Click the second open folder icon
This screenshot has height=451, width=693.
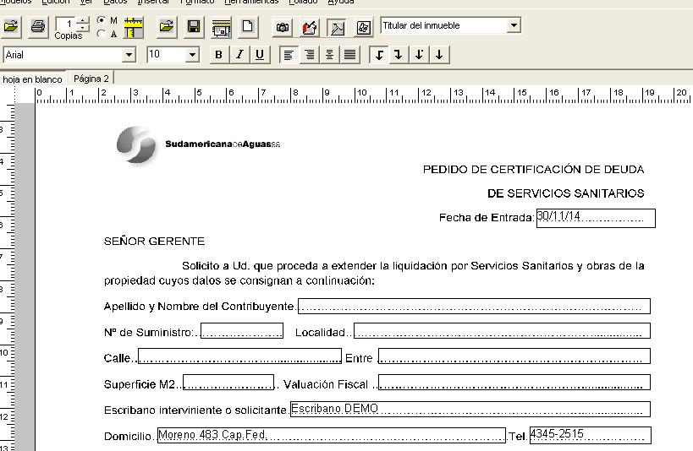pos(166,27)
